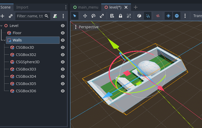
Task: Toggle visibility of CSGBox3D3
Action: coord(63,69)
